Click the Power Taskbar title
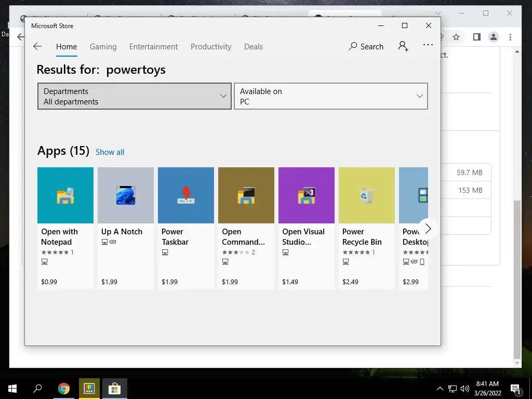 click(x=175, y=237)
